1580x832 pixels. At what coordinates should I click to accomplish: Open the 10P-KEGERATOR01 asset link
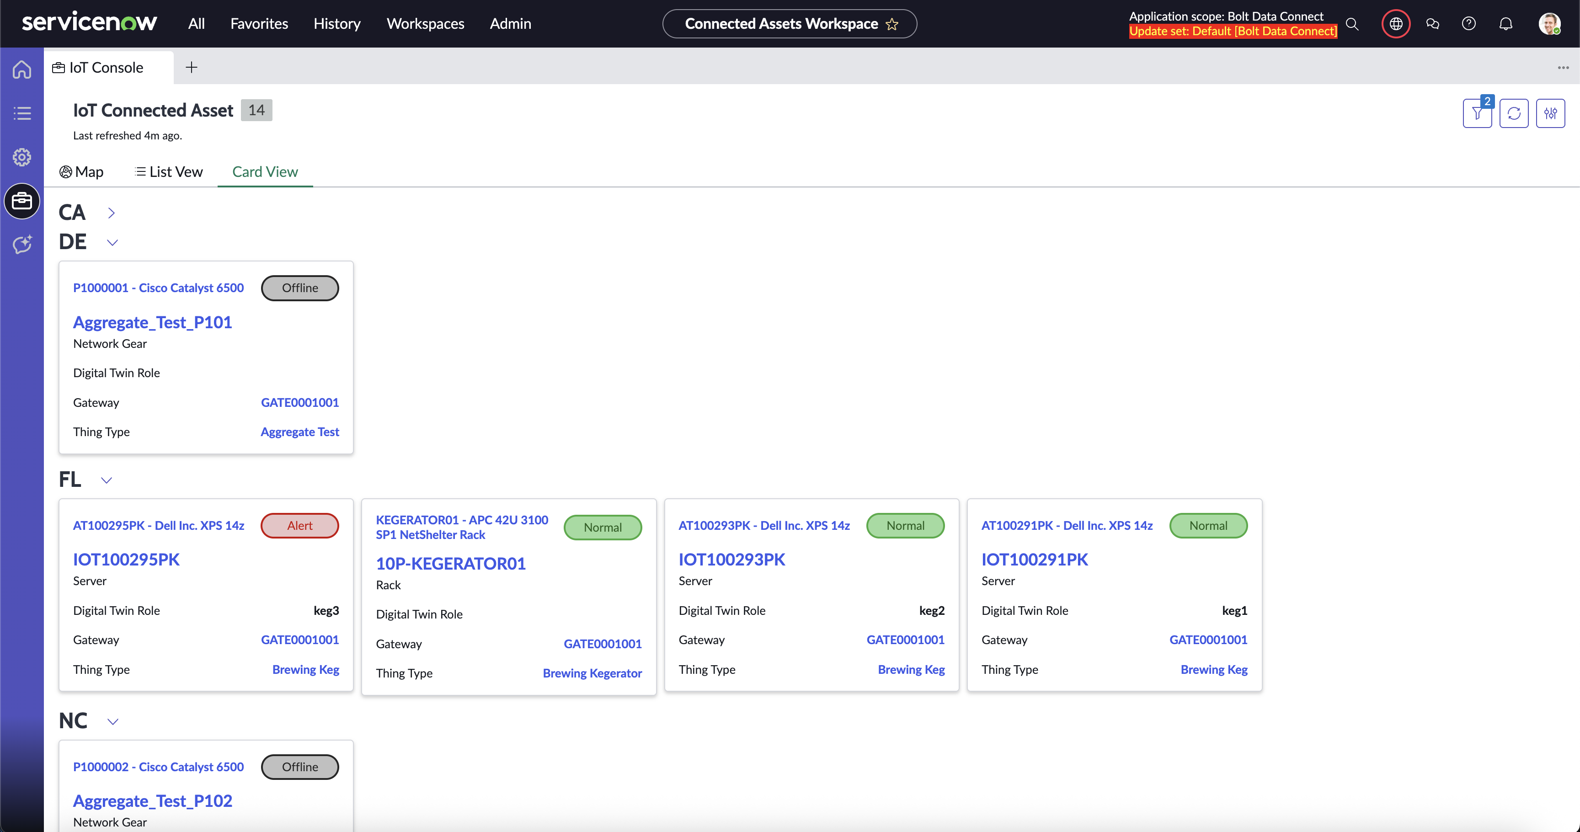coord(451,564)
